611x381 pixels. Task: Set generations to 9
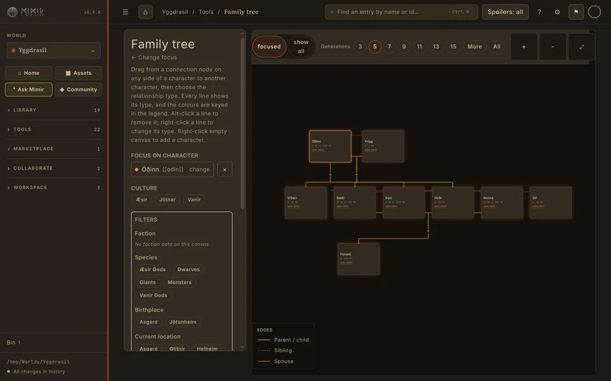404,46
